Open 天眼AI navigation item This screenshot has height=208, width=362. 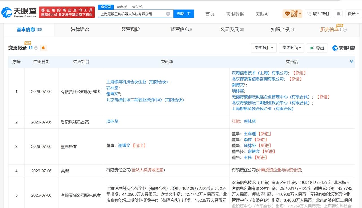pos(262,14)
